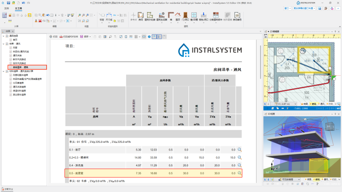The height and width of the screenshot is (192, 342).
Task: Click the navigation cube in 3D view
Action: click(x=330, y=126)
